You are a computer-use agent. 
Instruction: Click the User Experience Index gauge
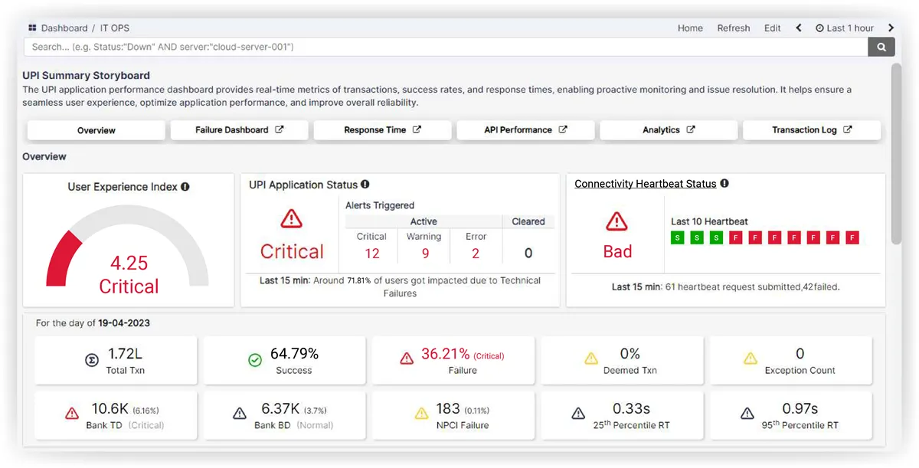[x=128, y=245]
